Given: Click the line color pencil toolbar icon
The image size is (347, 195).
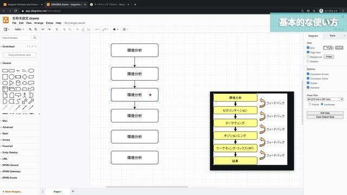Looking at the screenshot, I should pos(83,29).
